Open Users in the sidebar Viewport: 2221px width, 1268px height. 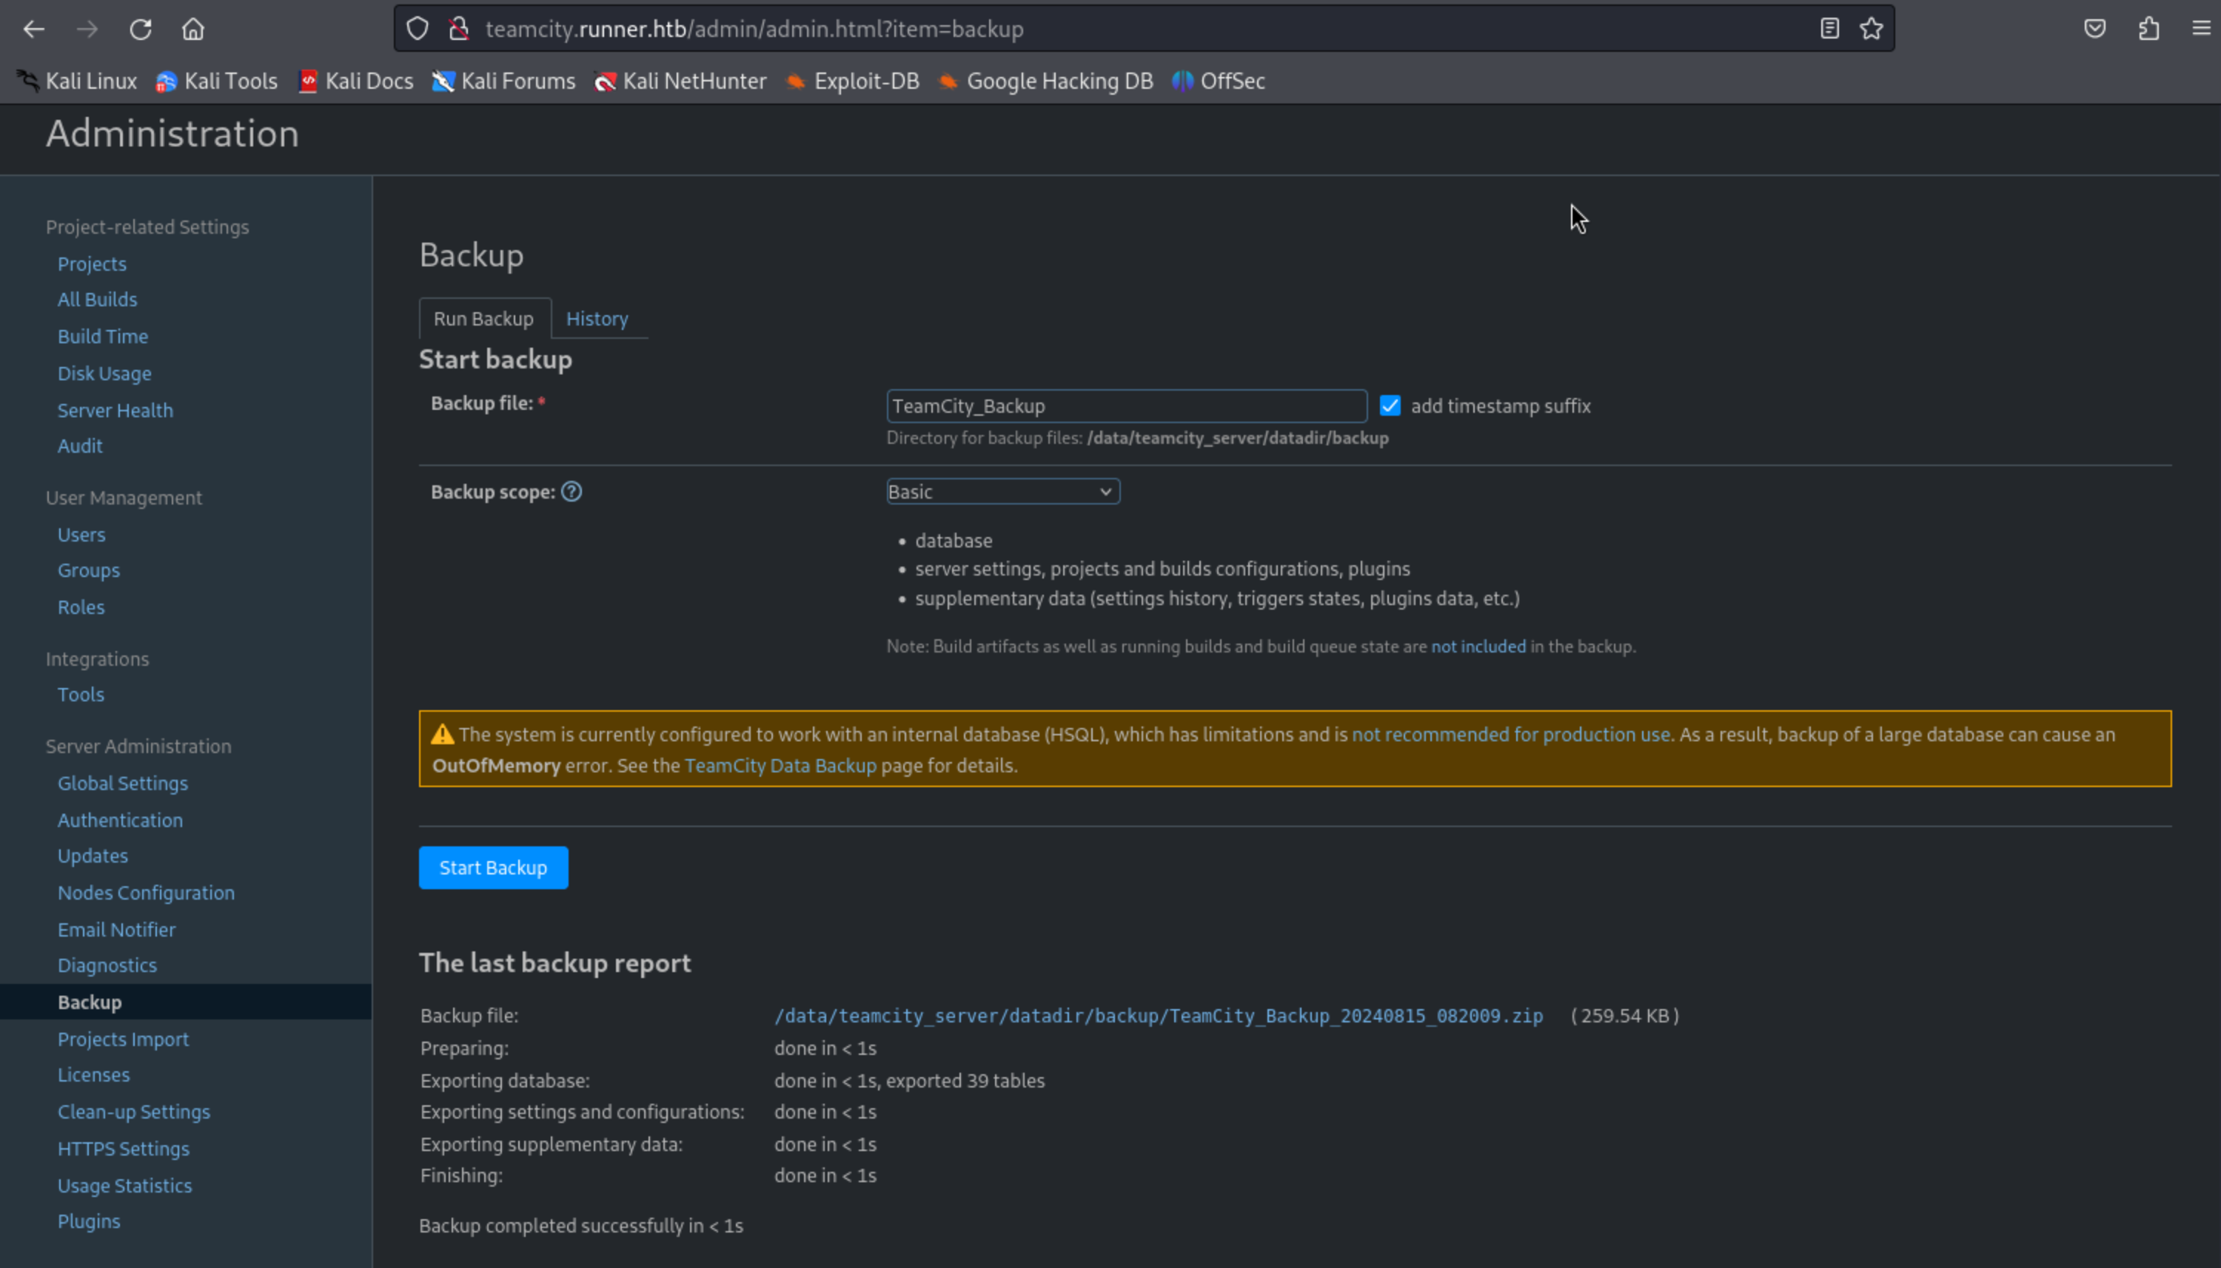(x=81, y=535)
